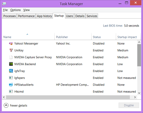
Task: Switch to the Performance tab
Action: click(x=26, y=16)
